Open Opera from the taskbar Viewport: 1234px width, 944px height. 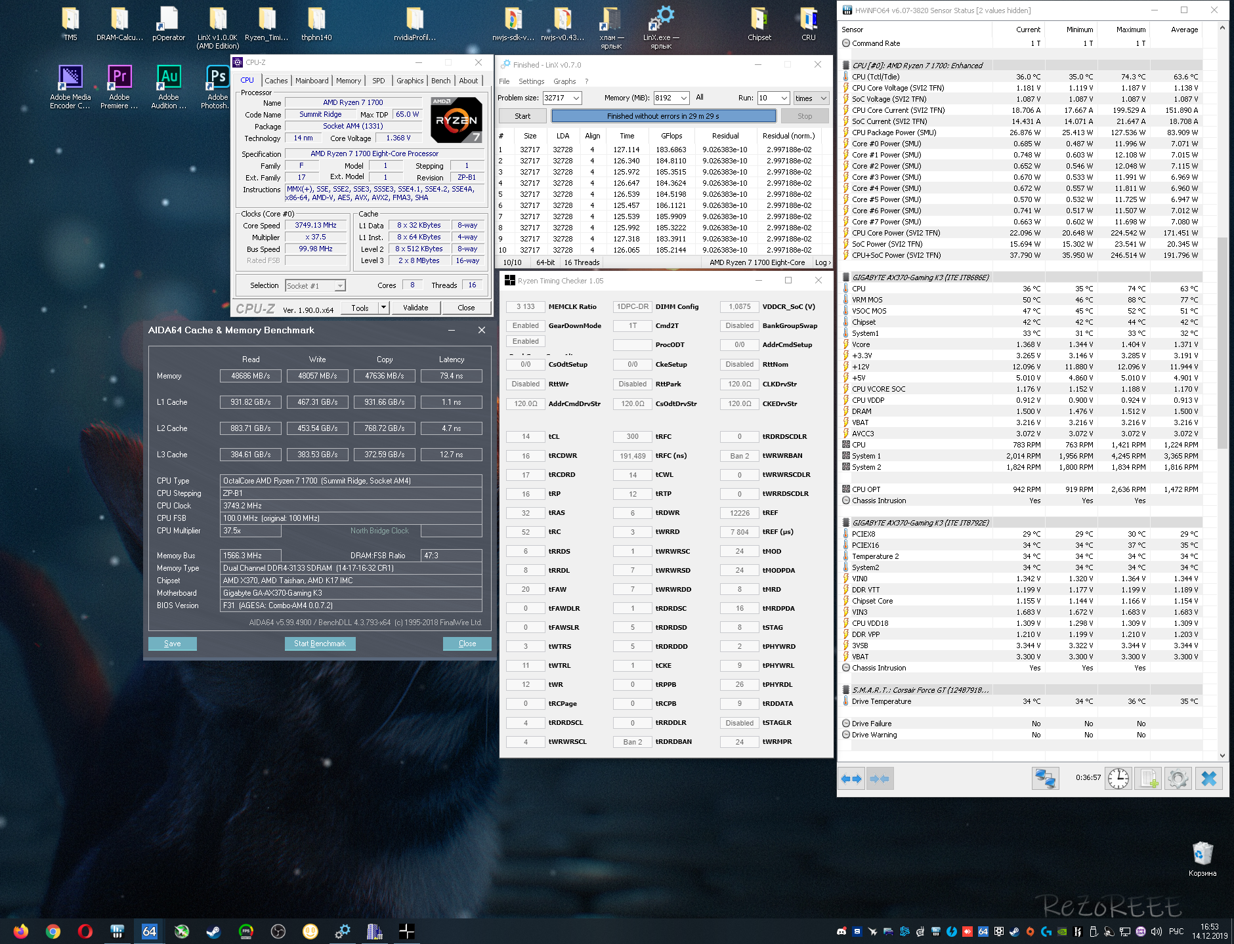click(x=85, y=931)
